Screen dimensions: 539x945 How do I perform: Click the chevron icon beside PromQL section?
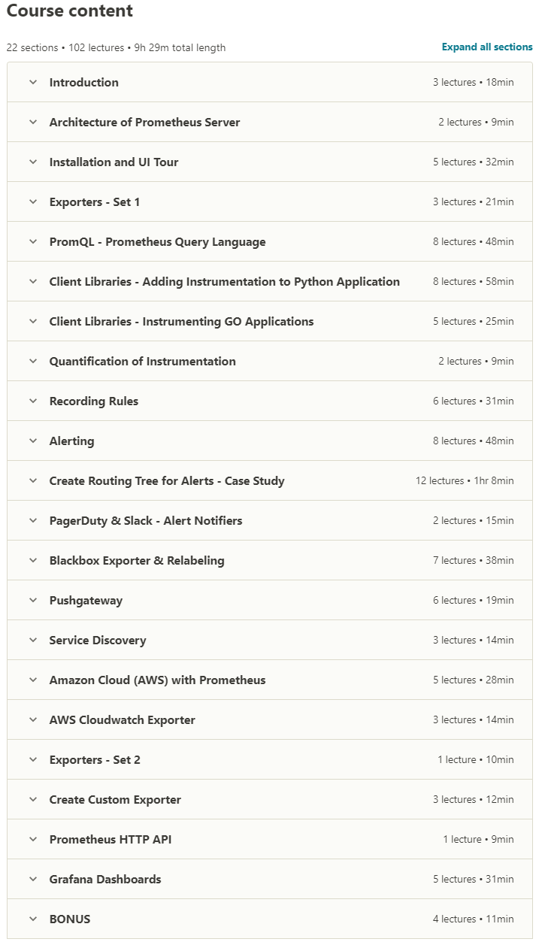(33, 242)
